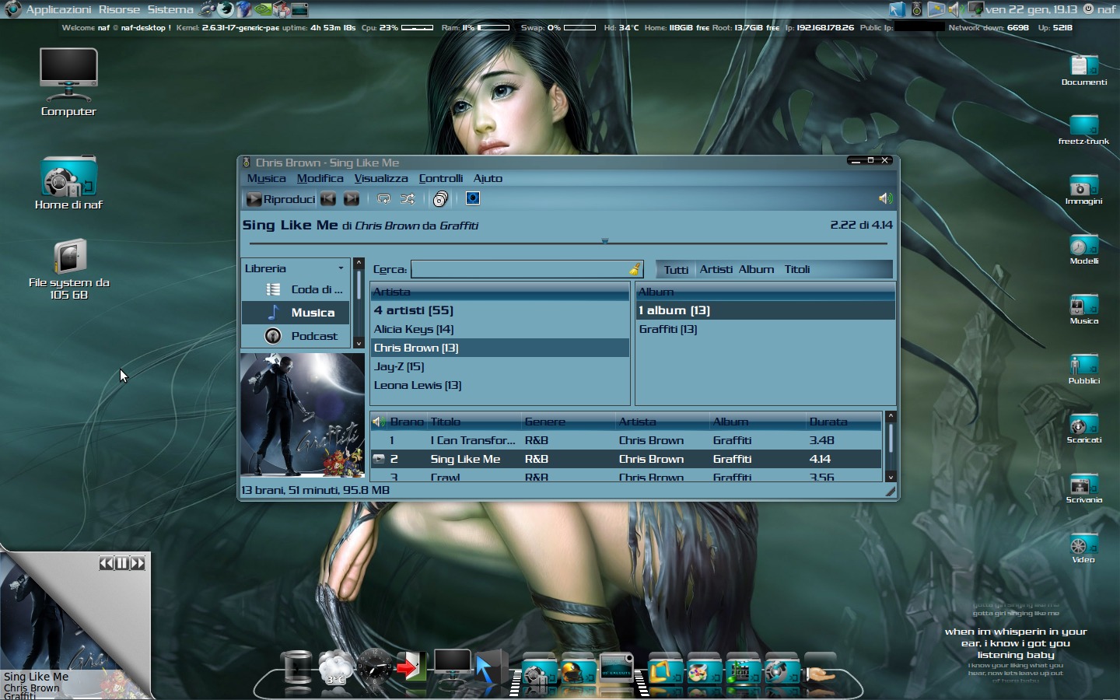Sort by Titolo column header
1120x700 pixels.
(x=474, y=422)
